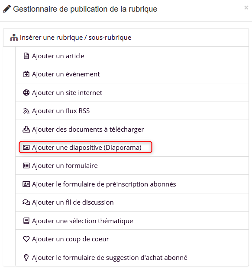Click the lightbulb icon for suggestion d'achat
The width and height of the screenshot is (252, 275).
[x=26, y=258]
